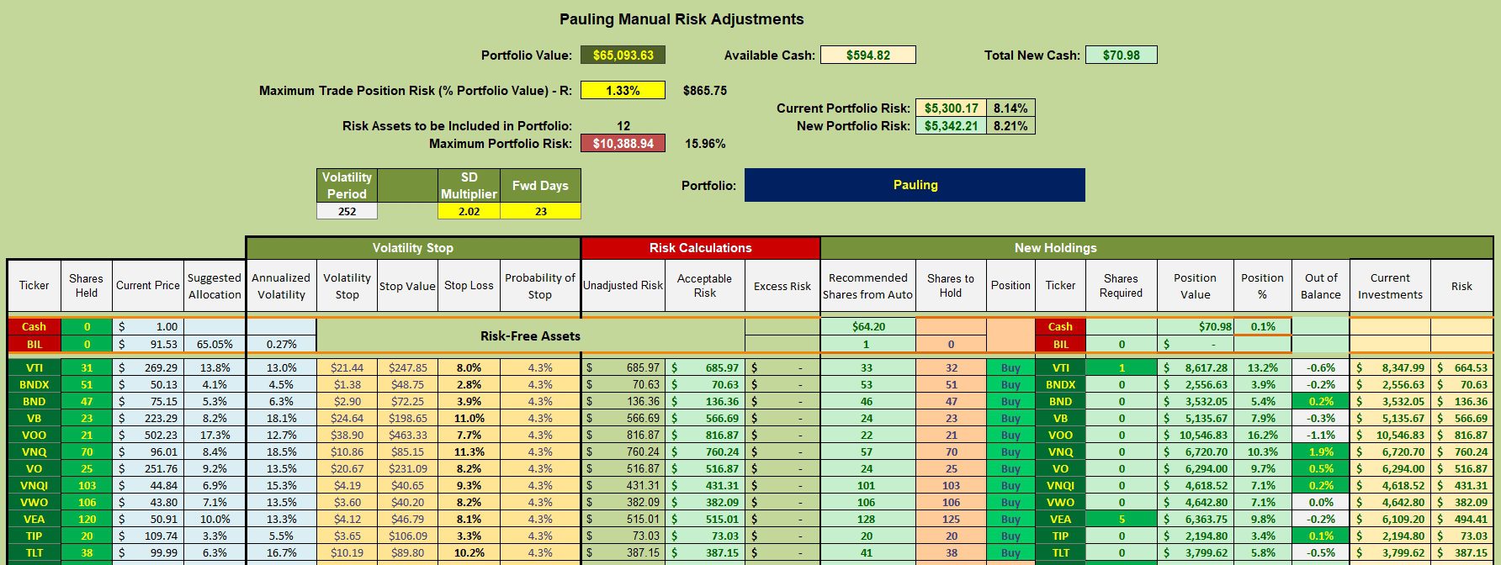Select the Out of Balance column header

click(1321, 286)
